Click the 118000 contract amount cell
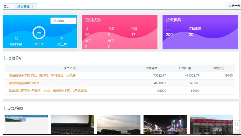 pos(161,90)
